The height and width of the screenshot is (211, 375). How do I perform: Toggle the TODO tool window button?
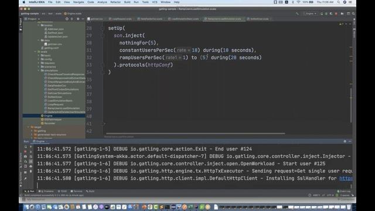click(63, 192)
